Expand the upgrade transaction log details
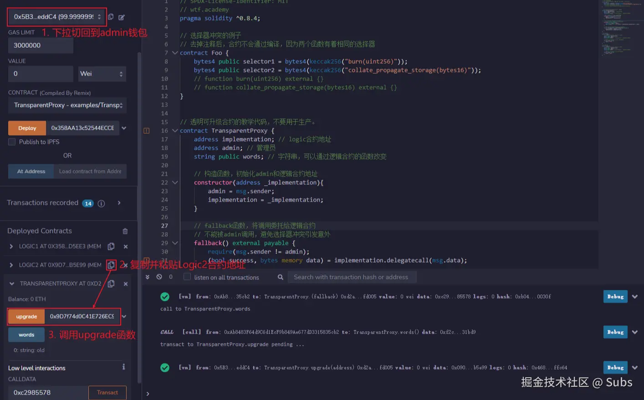 point(635,368)
